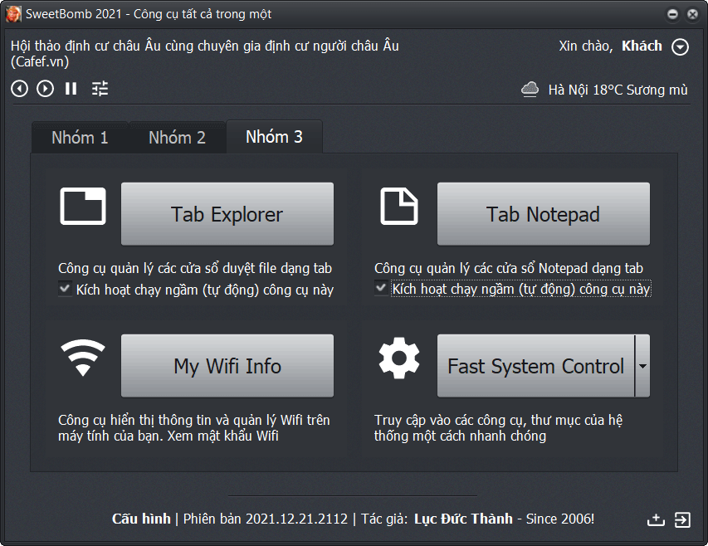The height and width of the screenshot is (546, 708).
Task: Switch to the Nhóm 1 tab
Action: (80, 138)
